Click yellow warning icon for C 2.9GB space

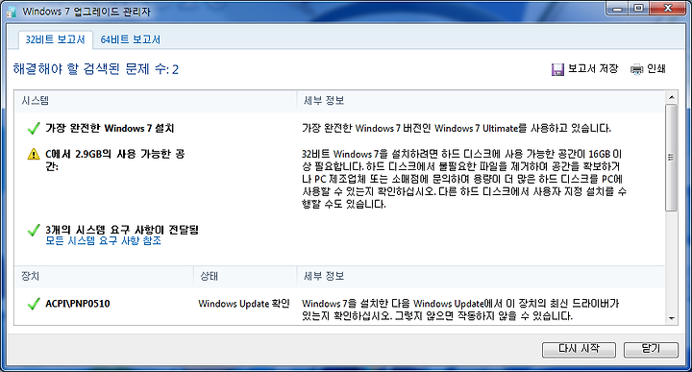(x=34, y=154)
